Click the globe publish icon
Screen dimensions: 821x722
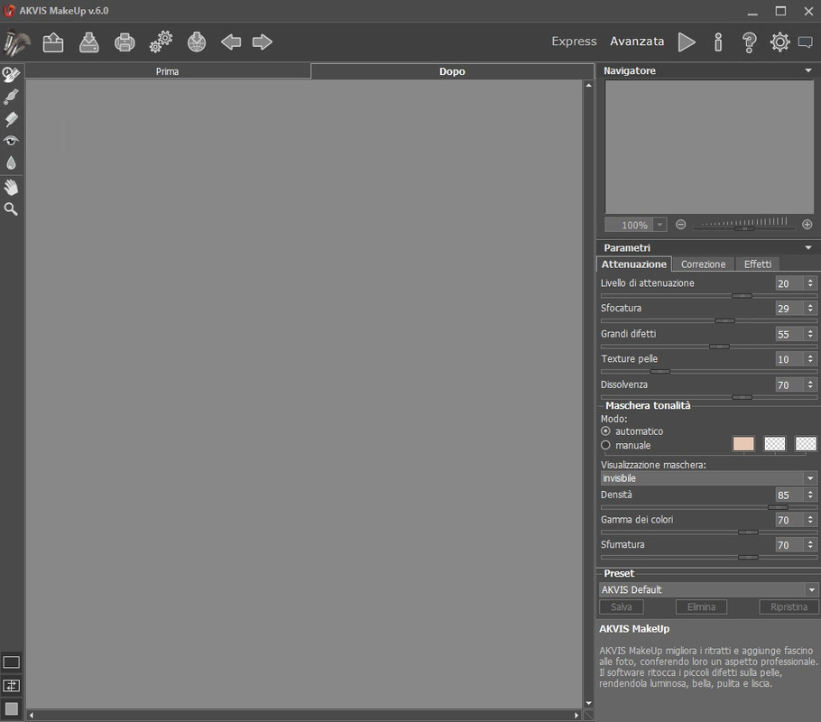click(197, 42)
